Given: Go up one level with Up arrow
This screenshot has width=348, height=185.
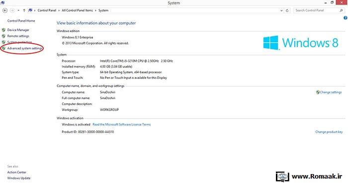Looking at the screenshot, I should pos(24,10).
